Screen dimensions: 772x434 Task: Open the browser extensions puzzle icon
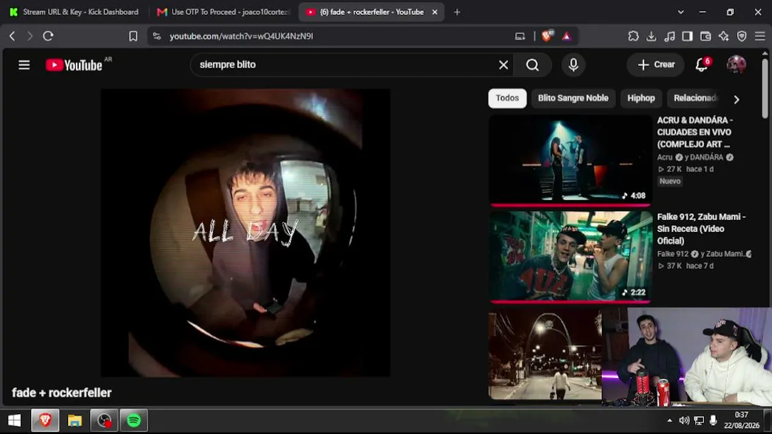click(633, 36)
